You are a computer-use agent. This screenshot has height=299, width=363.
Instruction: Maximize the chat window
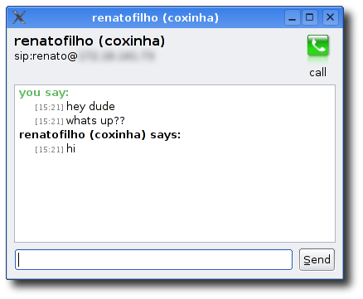[310, 17]
